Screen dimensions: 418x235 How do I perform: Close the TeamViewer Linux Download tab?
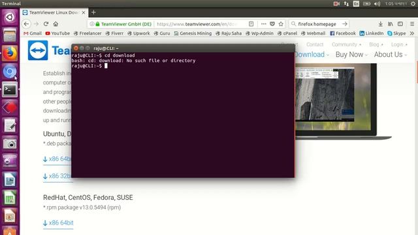(84, 12)
